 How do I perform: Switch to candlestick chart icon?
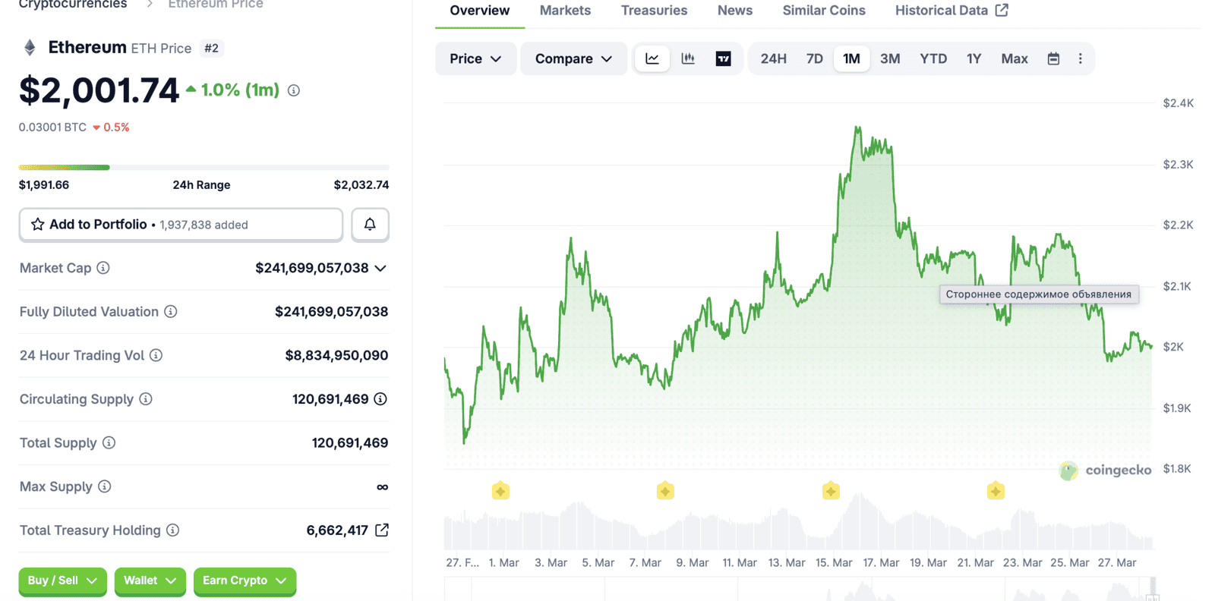pyautogui.click(x=688, y=58)
